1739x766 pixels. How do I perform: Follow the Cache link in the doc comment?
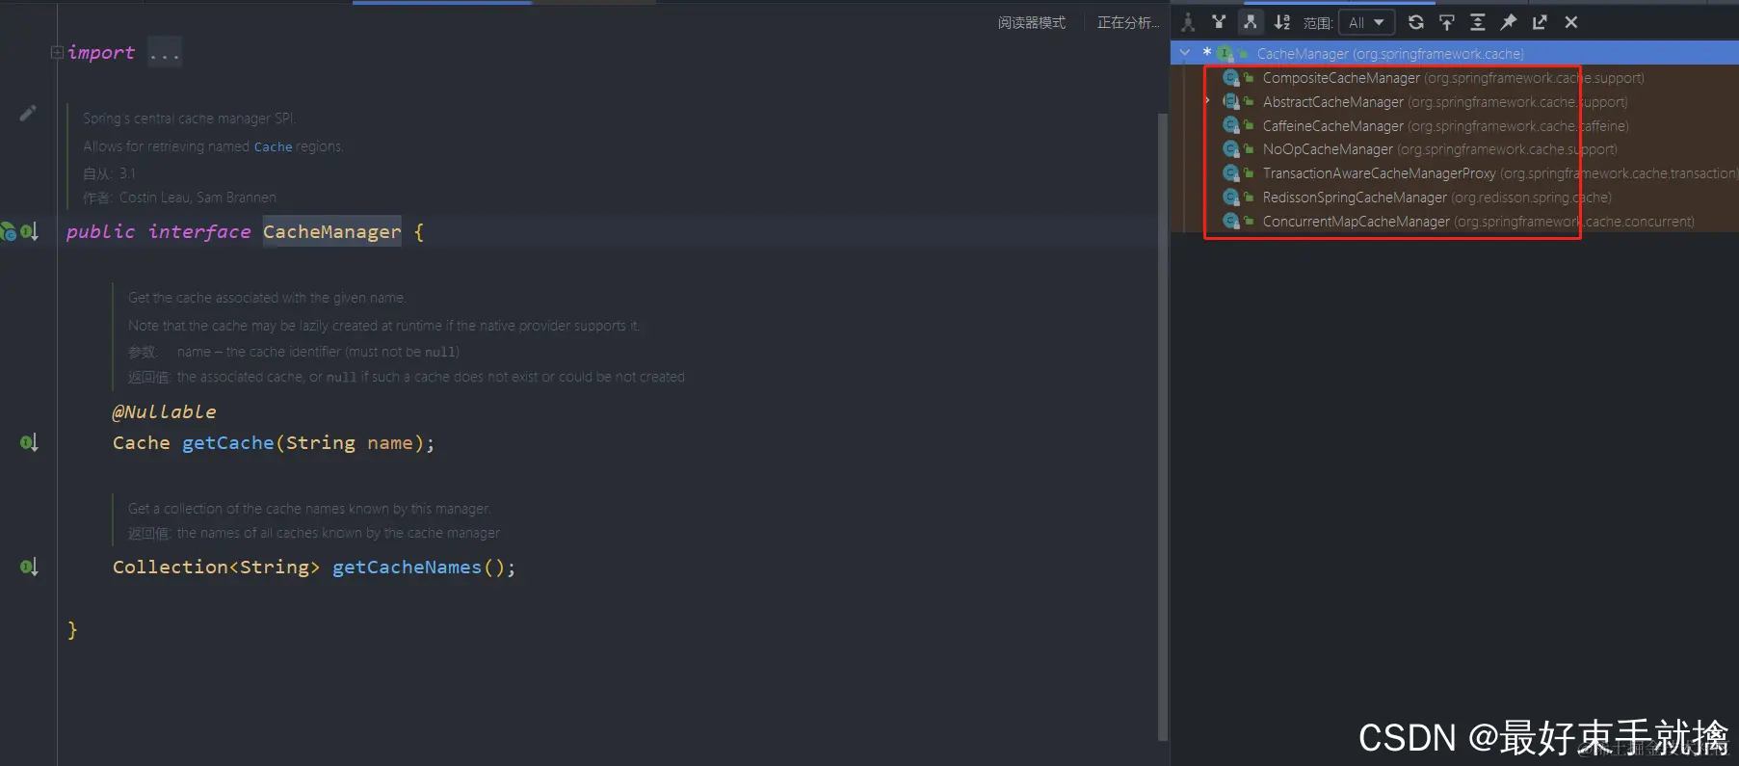[273, 146]
